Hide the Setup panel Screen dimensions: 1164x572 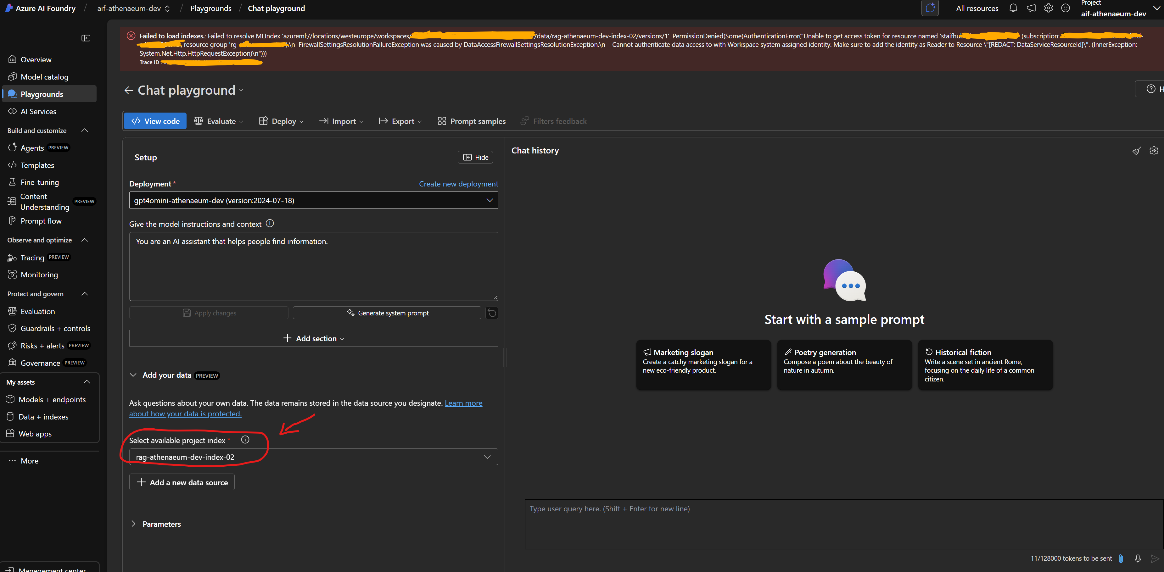coord(475,157)
